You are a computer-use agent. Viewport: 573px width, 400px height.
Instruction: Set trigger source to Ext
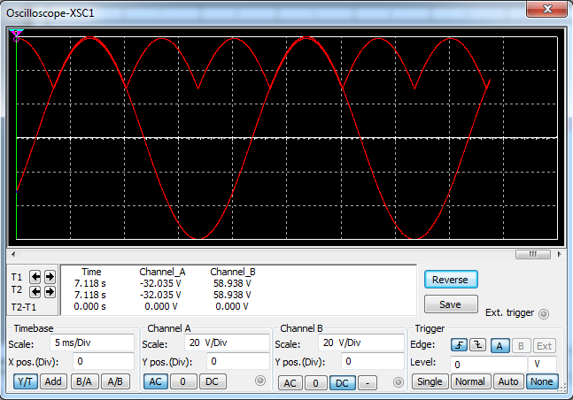544,346
